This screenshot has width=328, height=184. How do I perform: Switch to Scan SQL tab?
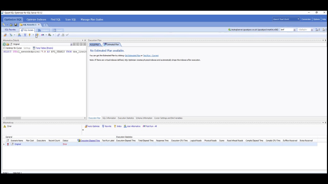[x=71, y=19]
